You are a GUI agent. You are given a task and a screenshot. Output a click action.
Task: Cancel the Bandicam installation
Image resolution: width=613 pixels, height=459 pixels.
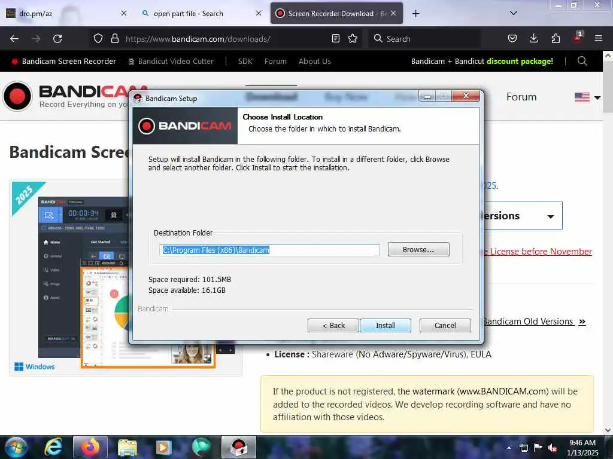pos(445,326)
